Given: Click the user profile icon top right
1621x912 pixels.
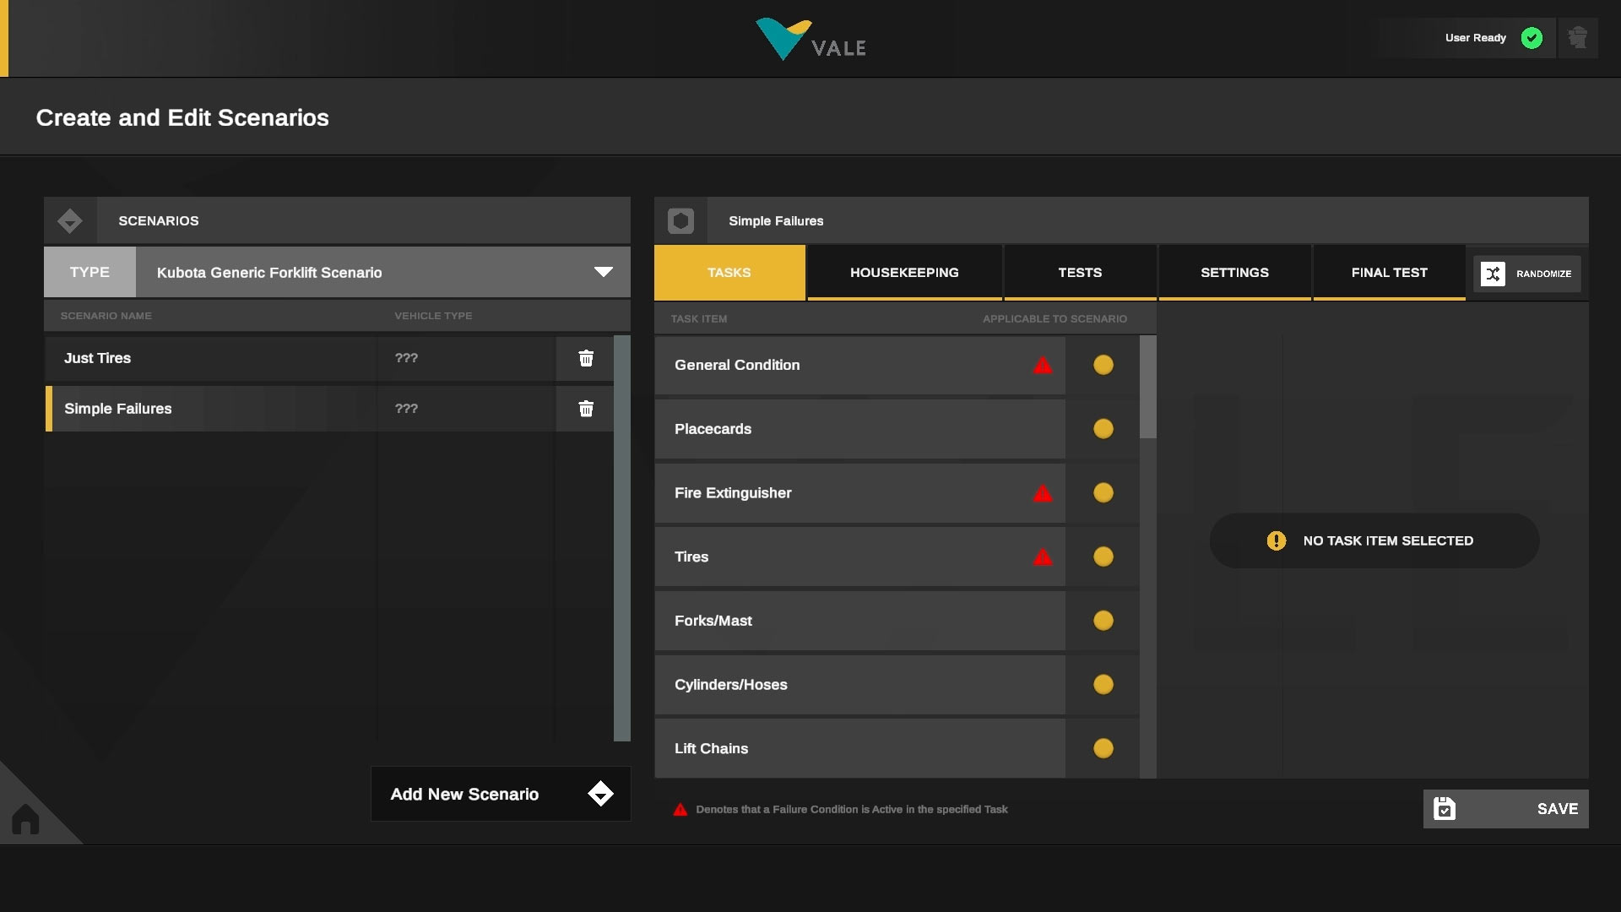Looking at the screenshot, I should [x=1577, y=38].
